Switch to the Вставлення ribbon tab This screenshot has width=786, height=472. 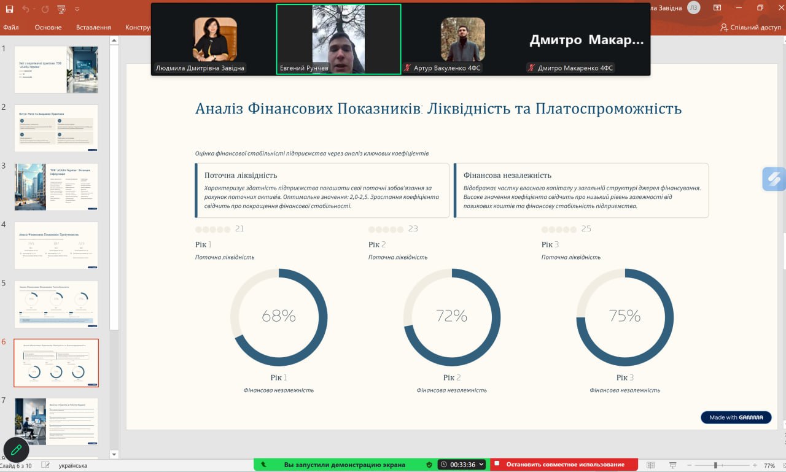point(93,28)
